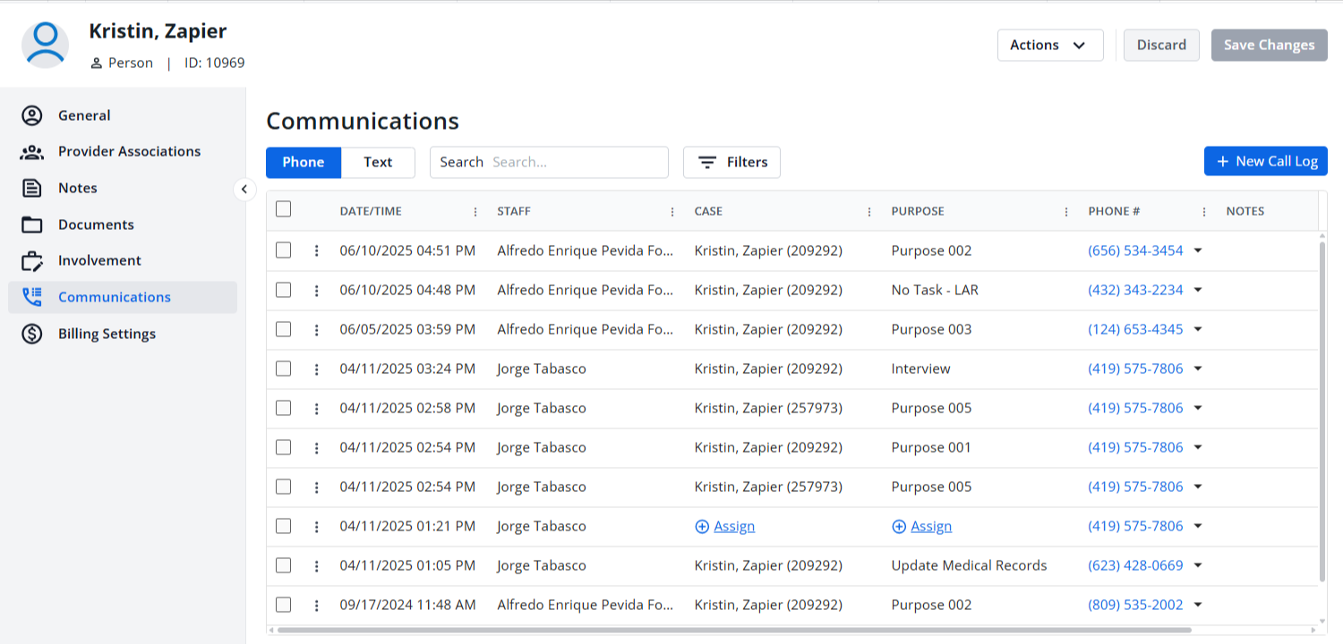Switch to the Text tab

(x=378, y=162)
